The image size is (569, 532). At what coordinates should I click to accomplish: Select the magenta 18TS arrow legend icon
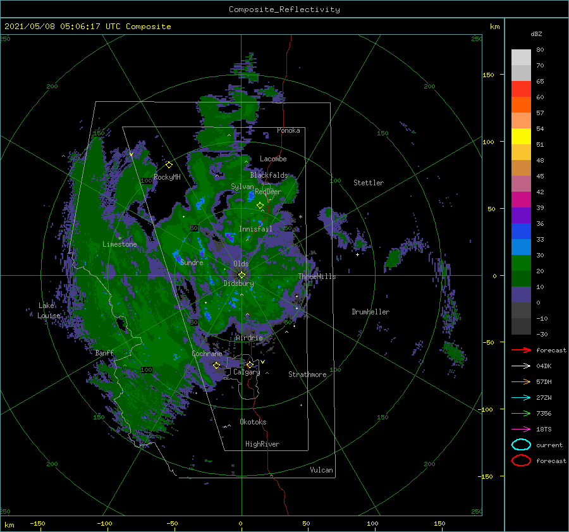521,430
